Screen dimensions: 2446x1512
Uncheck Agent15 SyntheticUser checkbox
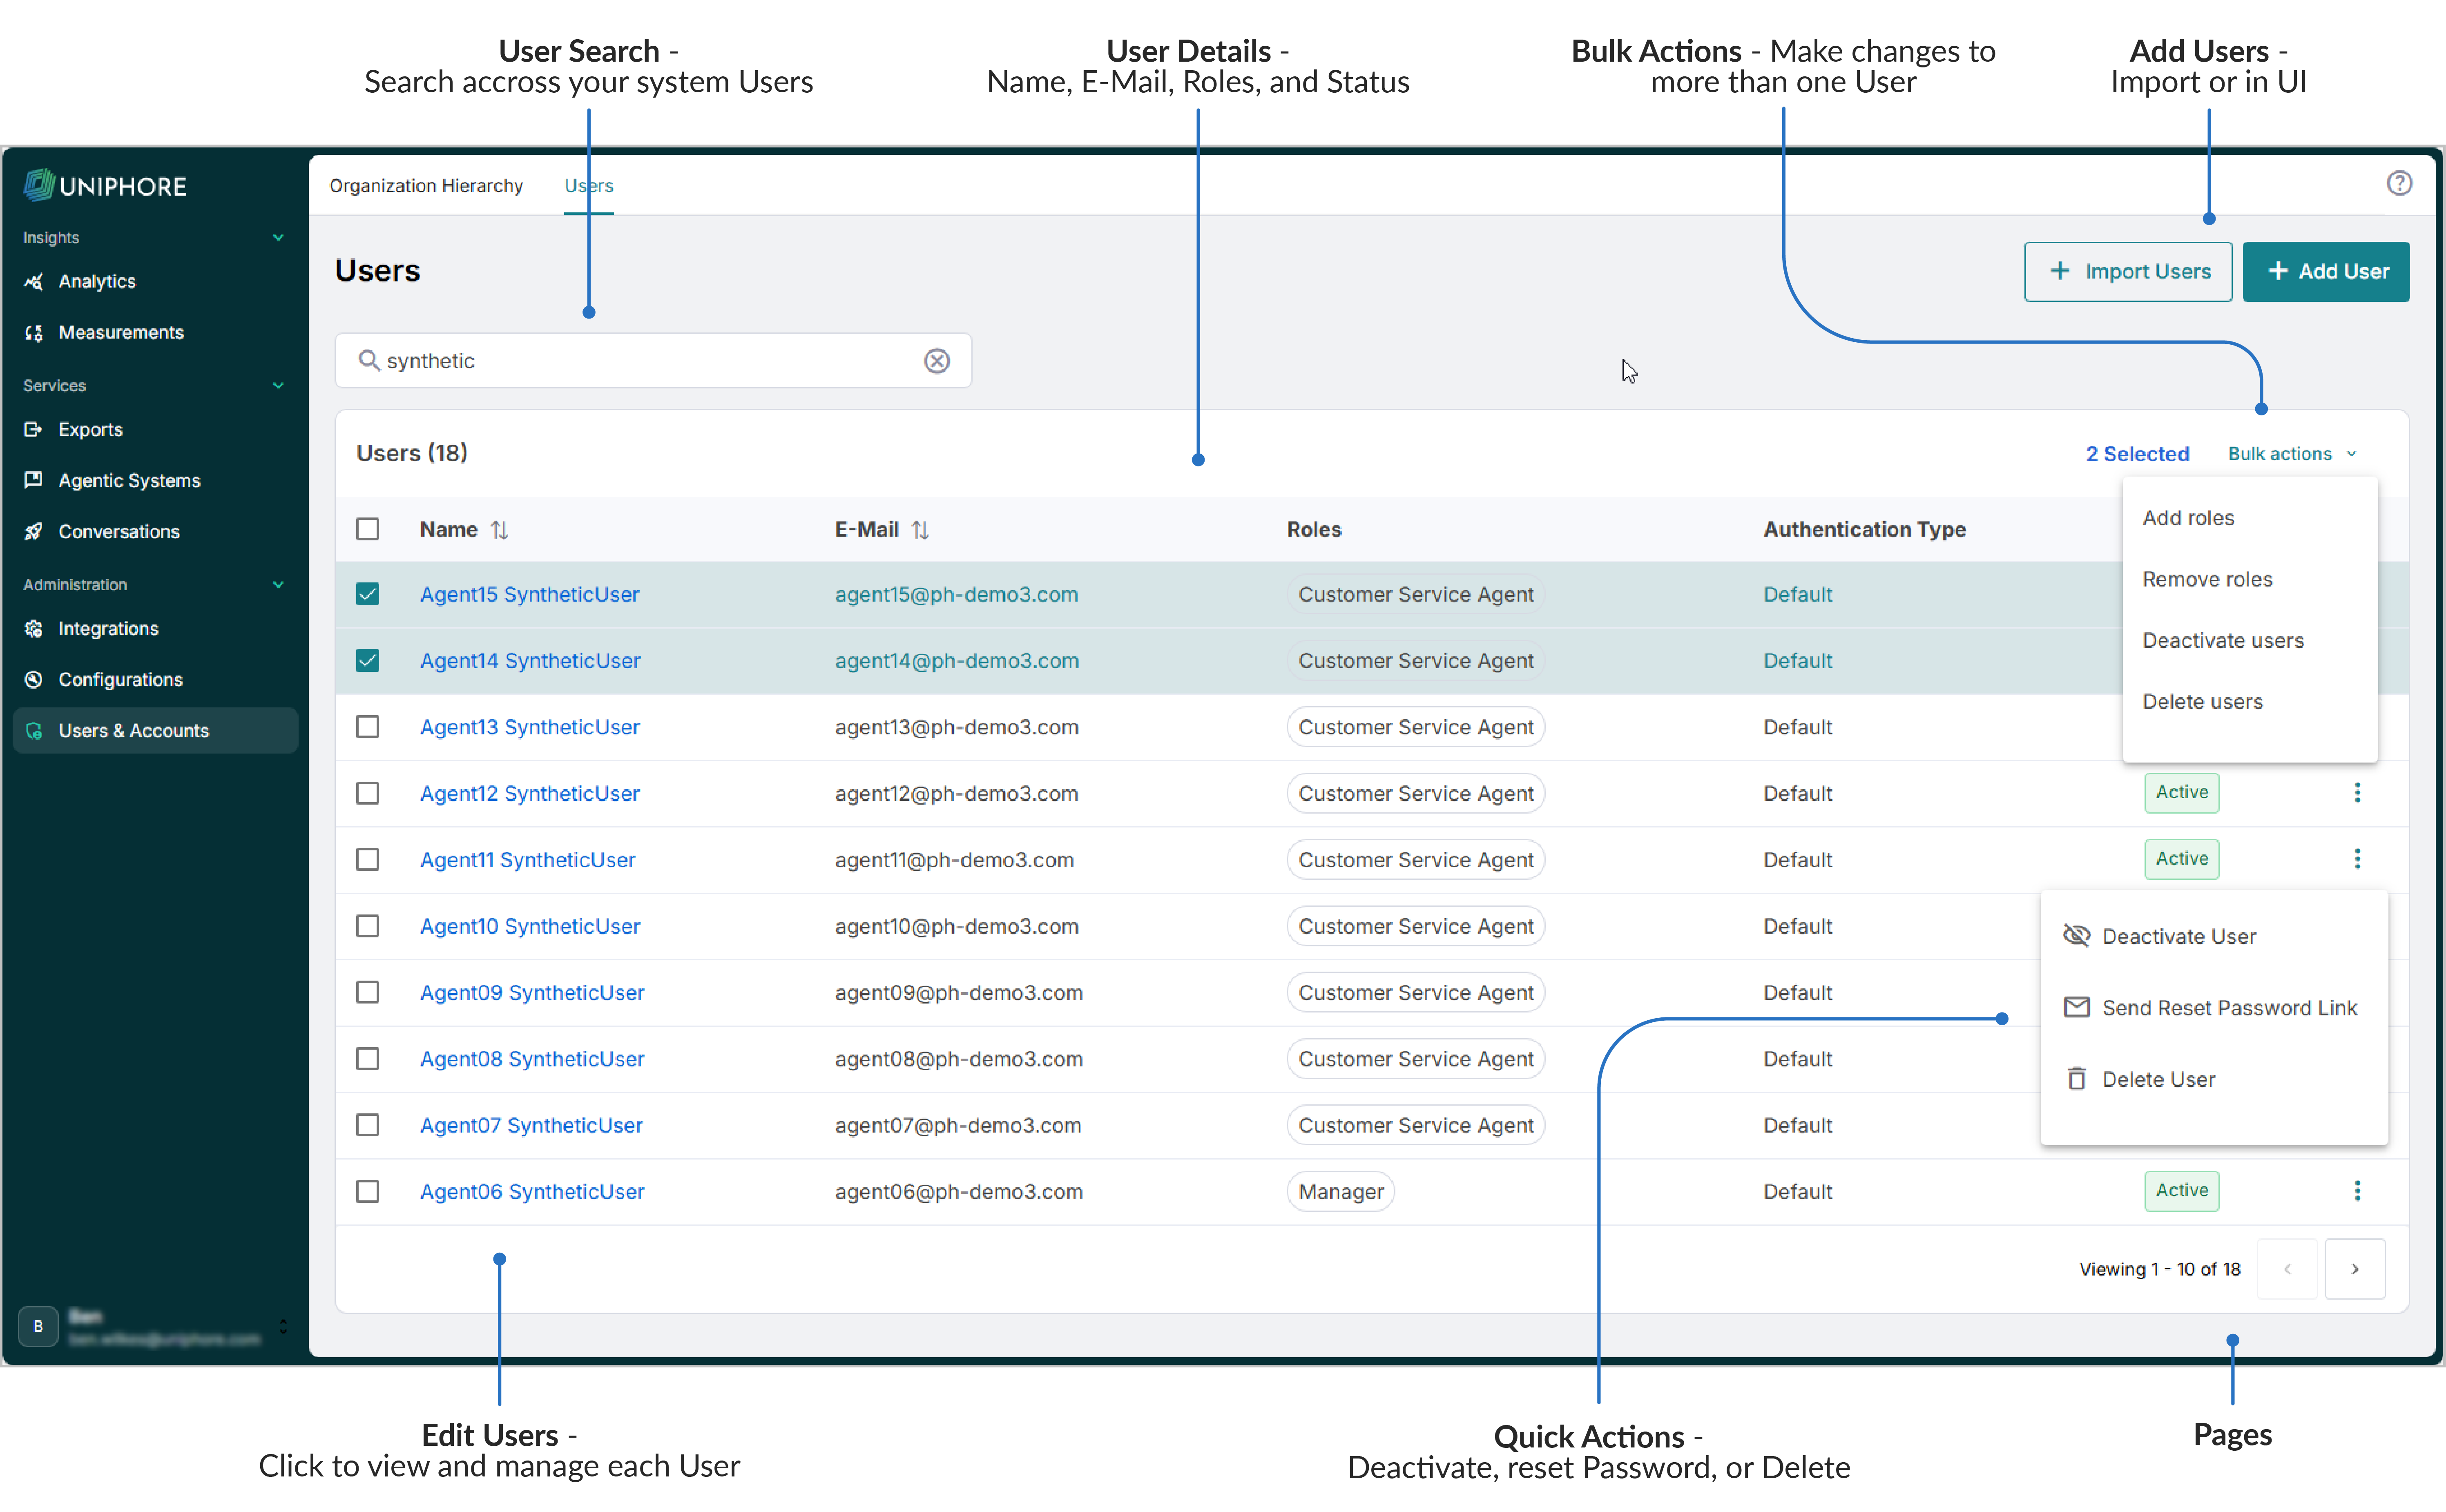coord(368,594)
